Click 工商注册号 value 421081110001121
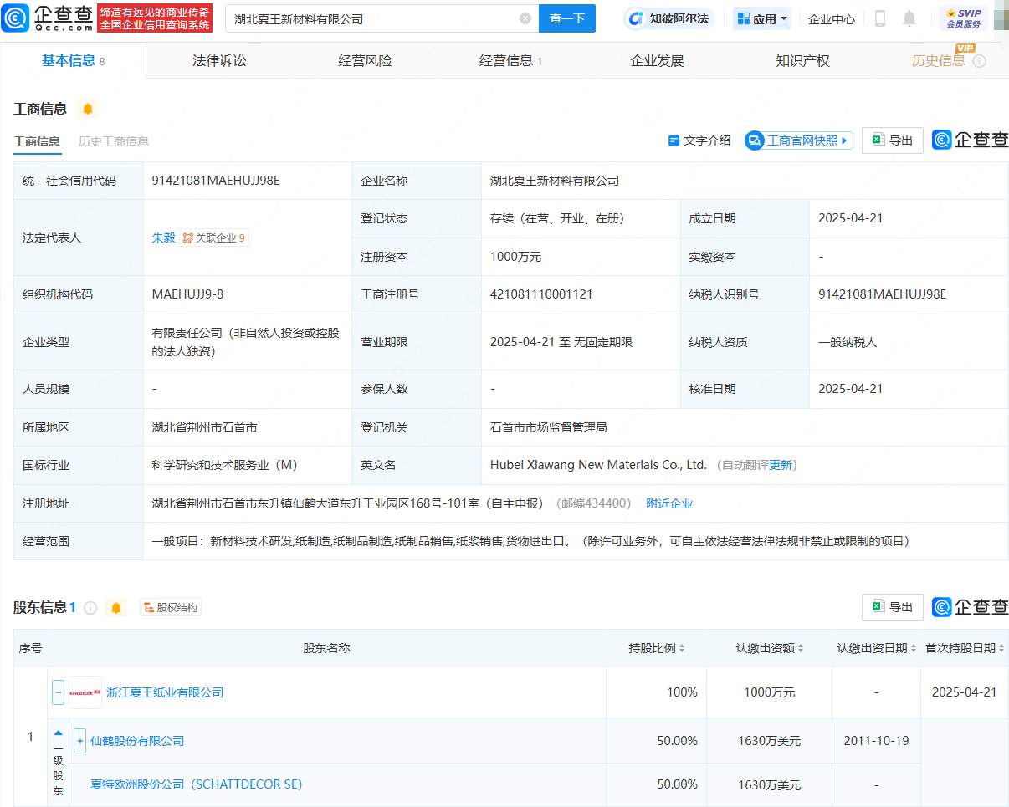1009x807 pixels. tap(541, 294)
